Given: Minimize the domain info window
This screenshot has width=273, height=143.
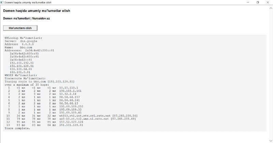Looking at the screenshot, I should point(248,2).
